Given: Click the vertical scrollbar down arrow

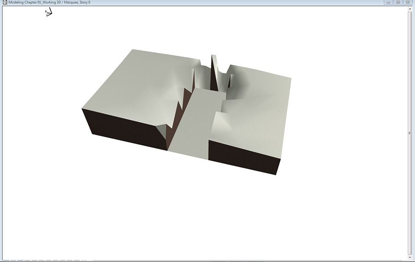Looking at the screenshot, I should (x=410, y=257).
